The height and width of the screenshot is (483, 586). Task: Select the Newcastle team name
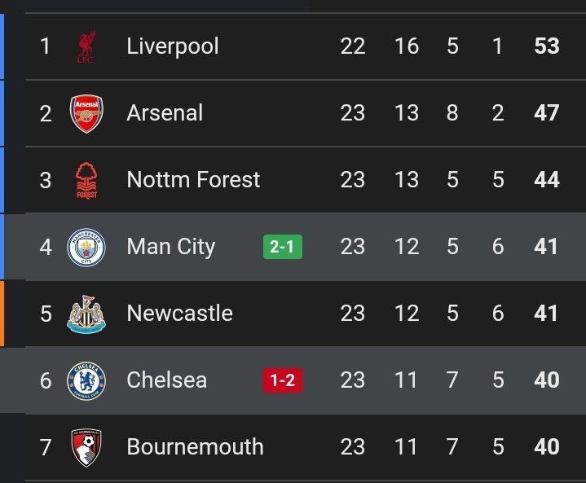180,313
